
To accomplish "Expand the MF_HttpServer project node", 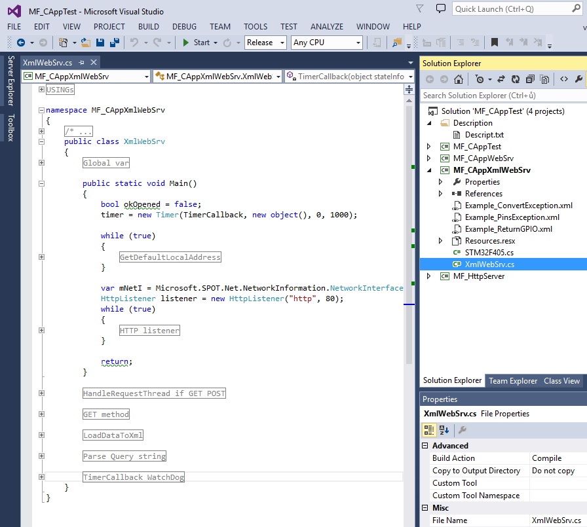I will click(x=430, y=276).
